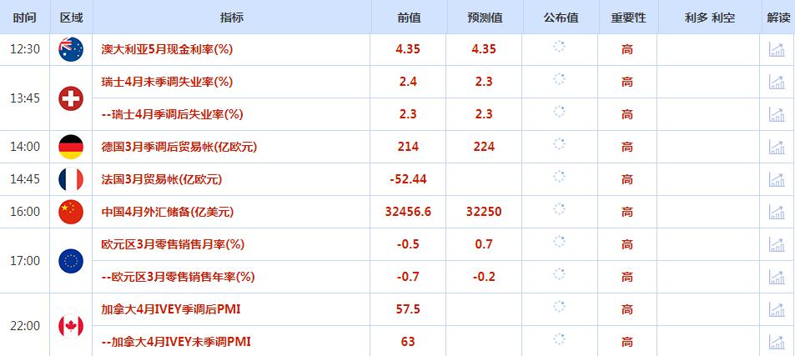795x356 pixels.
Task: Open chart icon for France trade balance row
Action: click(777, 179)
